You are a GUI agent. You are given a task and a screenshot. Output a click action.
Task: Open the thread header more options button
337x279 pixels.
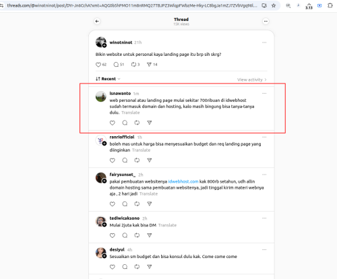point(266,22)
